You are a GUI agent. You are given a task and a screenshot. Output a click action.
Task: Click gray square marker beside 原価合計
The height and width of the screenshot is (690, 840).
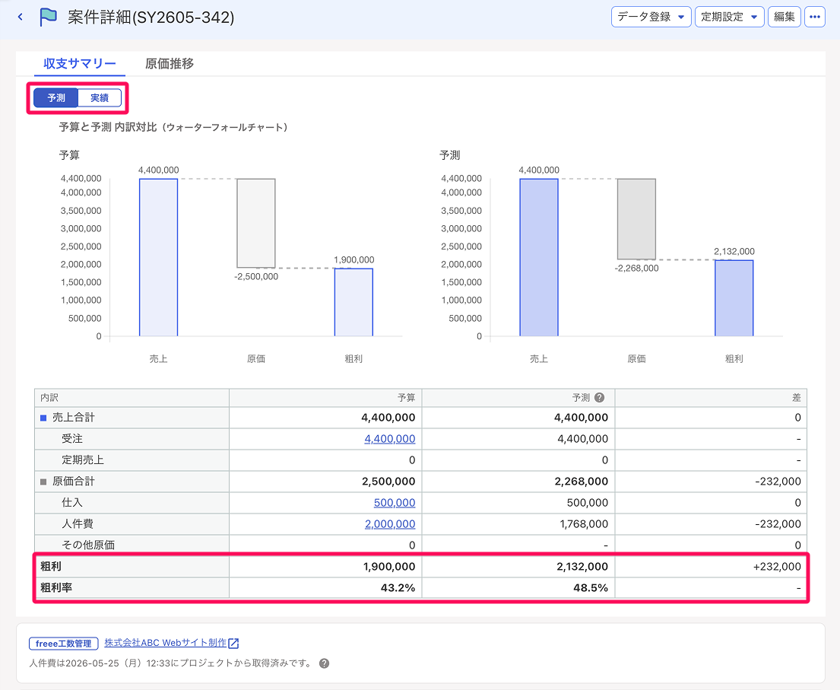(x=43, y=482)
